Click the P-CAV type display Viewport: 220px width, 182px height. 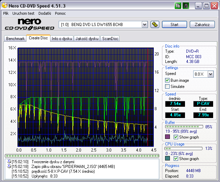click(203, 104)
